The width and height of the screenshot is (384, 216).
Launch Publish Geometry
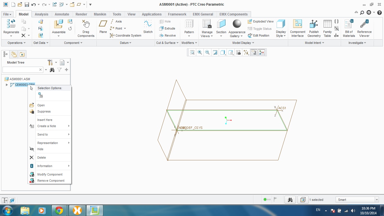point(314,28)
